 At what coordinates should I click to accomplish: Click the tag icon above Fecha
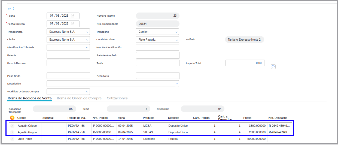(x=9, y=9)
